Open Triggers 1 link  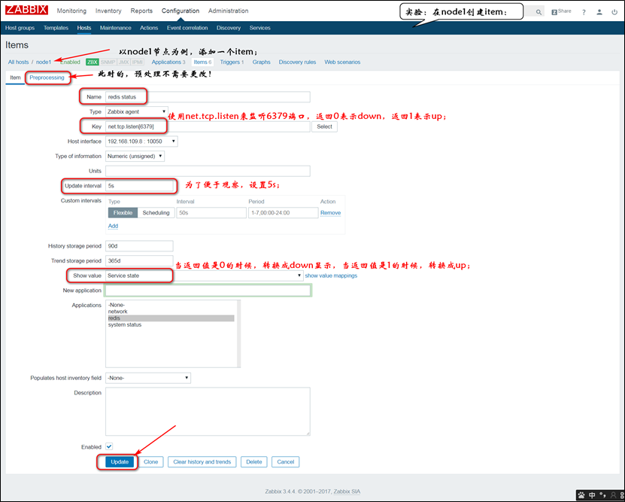click(x=232, y=62)
